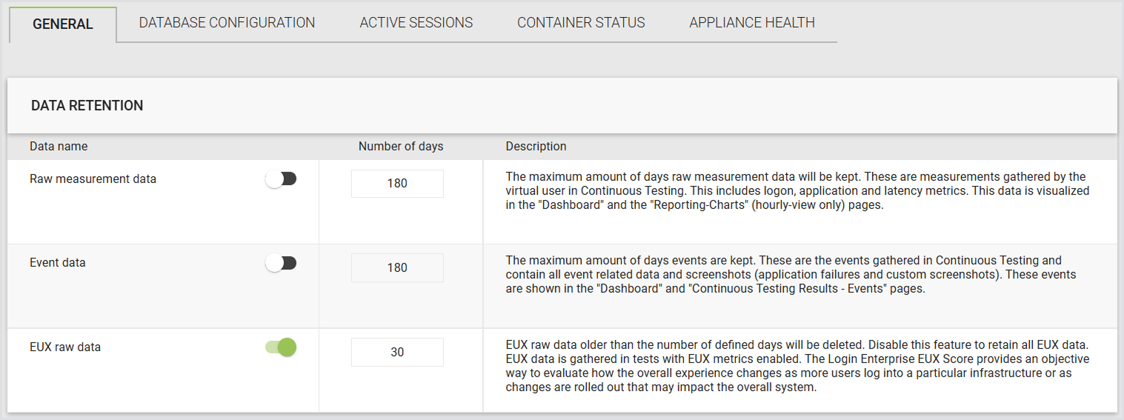Click the Event data label
Image resolution: width=1124 pixels, height=420 pixels.
click(58, 262)
